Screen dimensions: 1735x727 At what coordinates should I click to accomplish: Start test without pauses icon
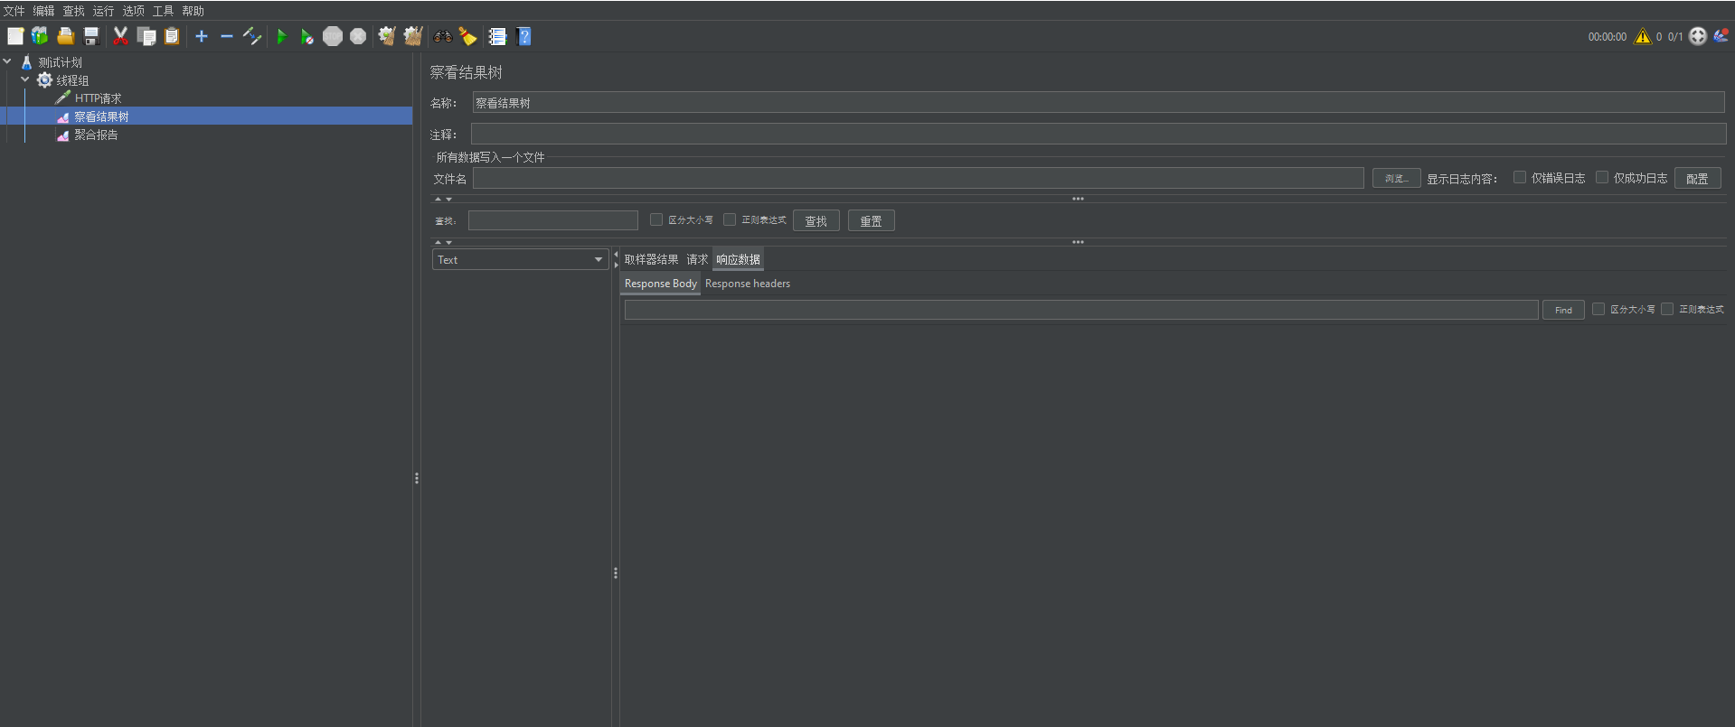[307, 36]
